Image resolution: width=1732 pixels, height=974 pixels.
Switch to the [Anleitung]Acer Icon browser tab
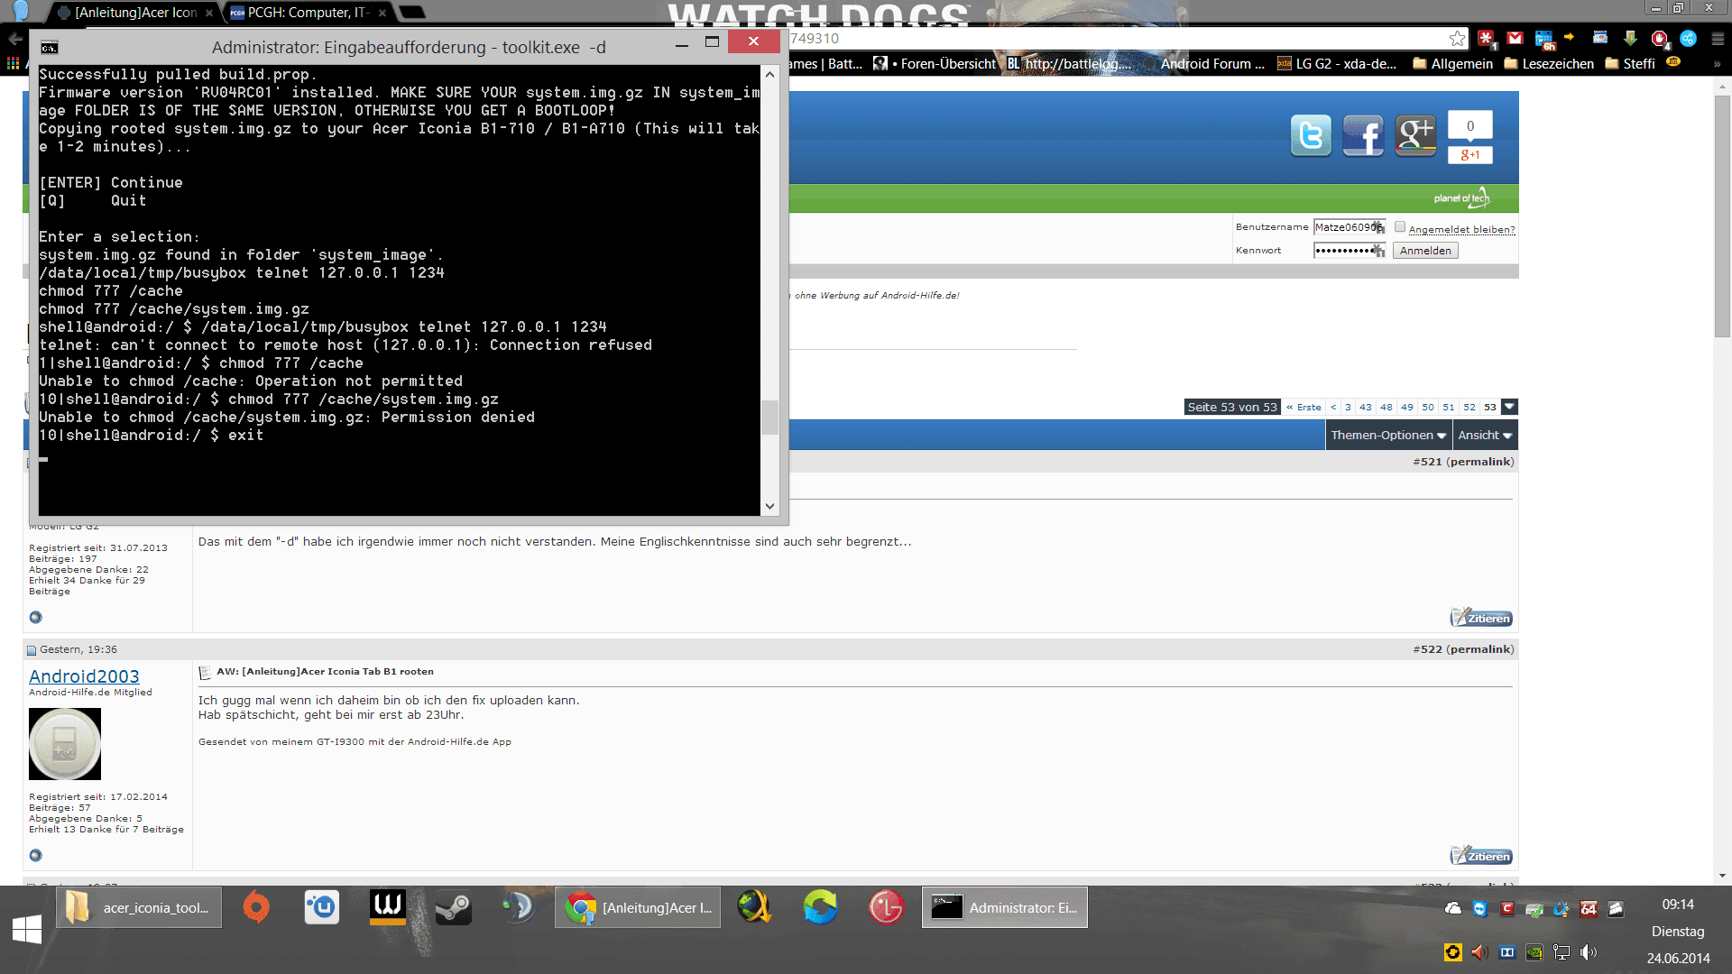[135, 13]
